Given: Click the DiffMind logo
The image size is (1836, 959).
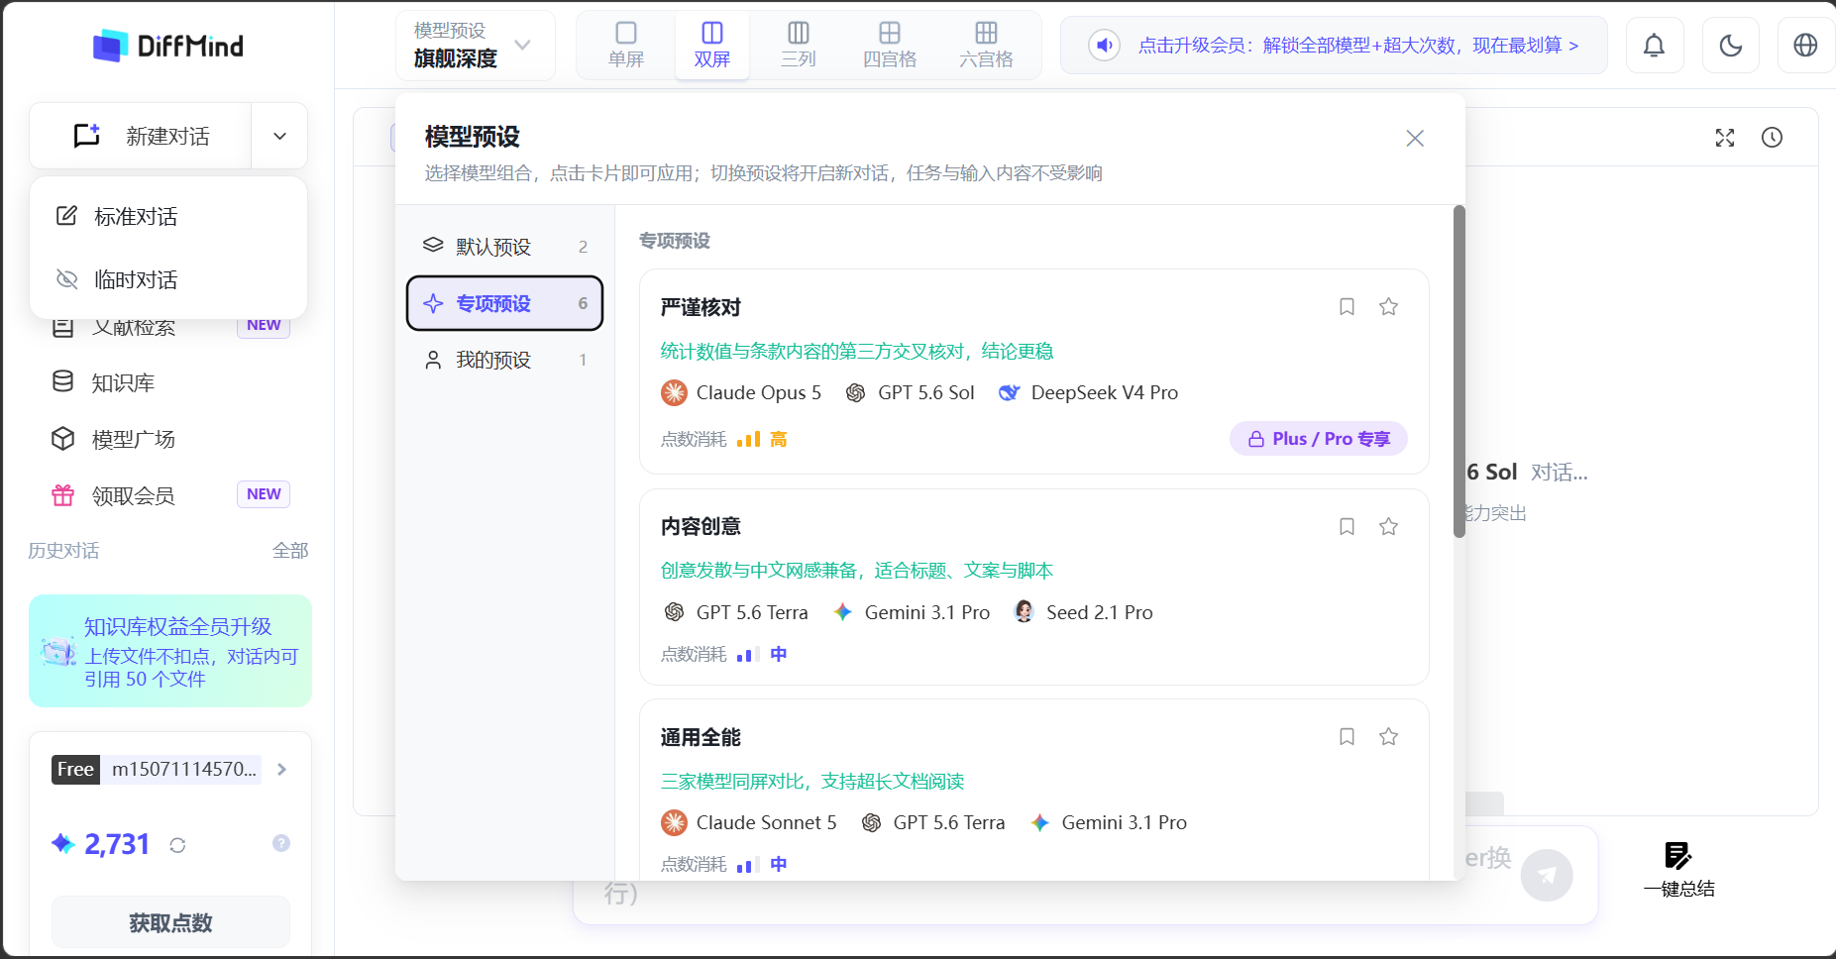Looking at the screenshot, I should tap(167, 46).
